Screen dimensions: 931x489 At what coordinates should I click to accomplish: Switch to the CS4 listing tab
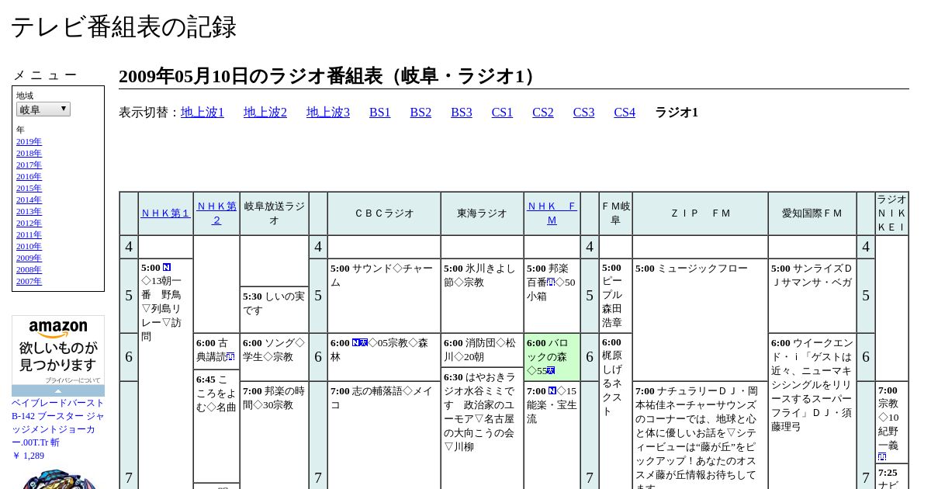click(x=625, y=113)
